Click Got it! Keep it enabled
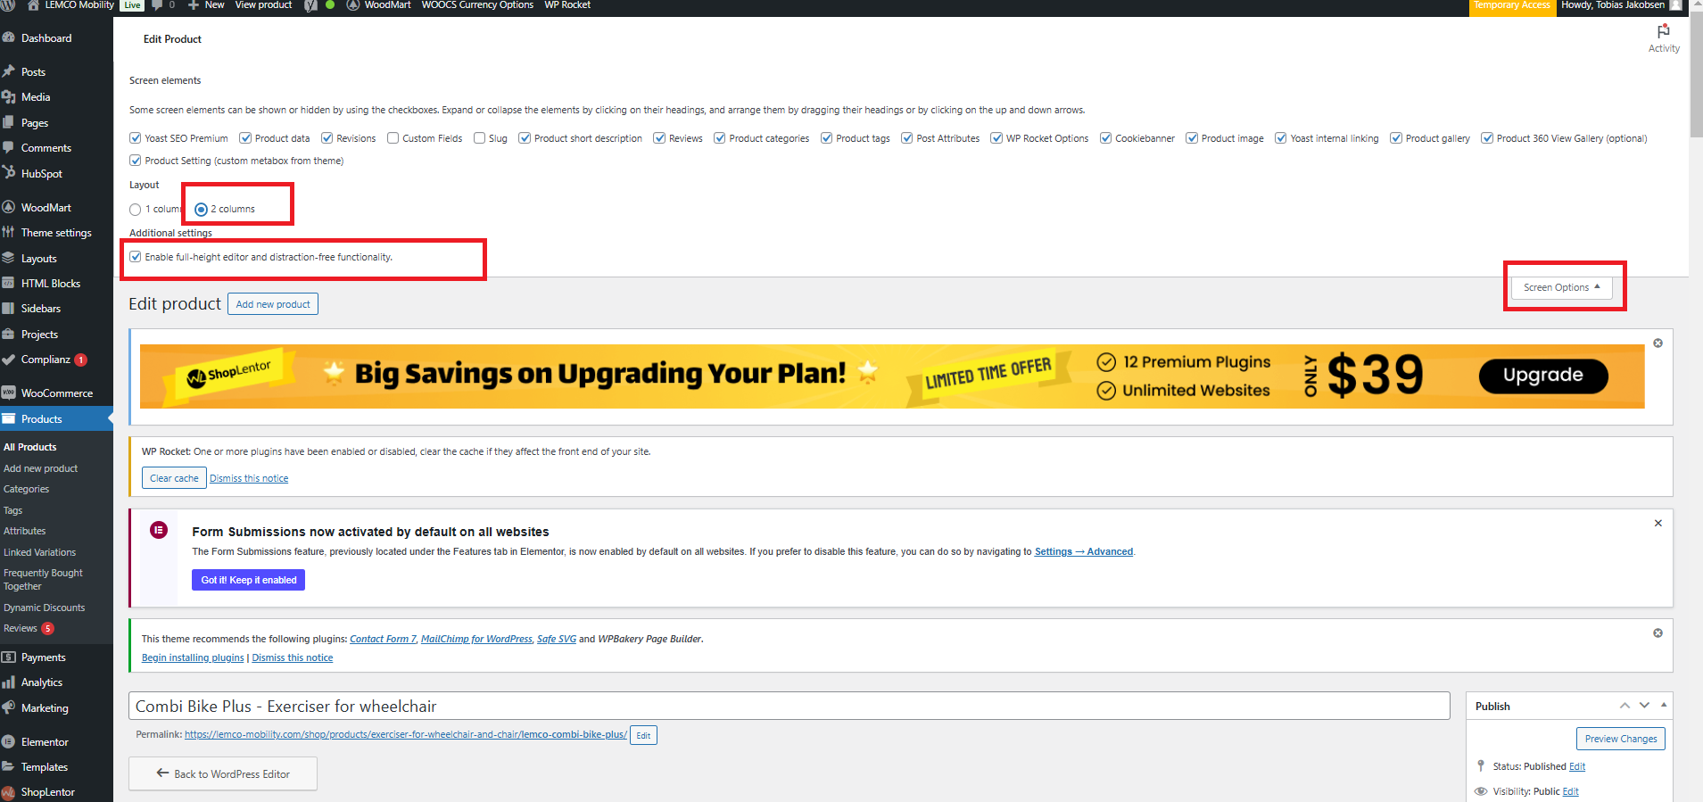 pos(249,580)
